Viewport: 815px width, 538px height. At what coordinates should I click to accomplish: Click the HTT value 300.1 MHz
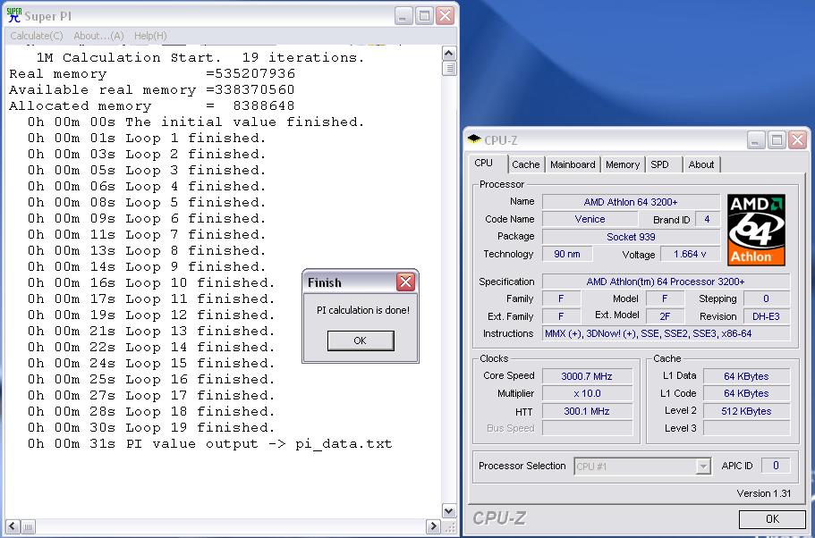(587, 411)
